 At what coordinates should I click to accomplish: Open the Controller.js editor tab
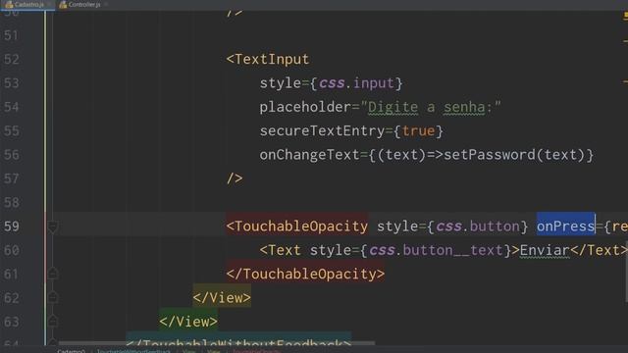84,5
